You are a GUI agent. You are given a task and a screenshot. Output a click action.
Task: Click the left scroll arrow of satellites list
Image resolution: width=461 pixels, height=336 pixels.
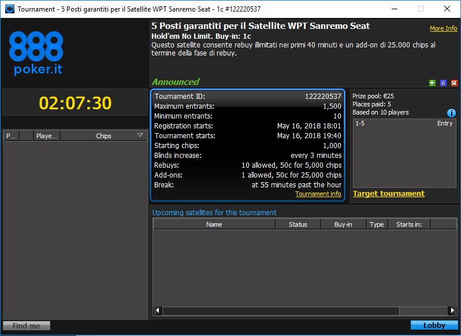point(158,311)
